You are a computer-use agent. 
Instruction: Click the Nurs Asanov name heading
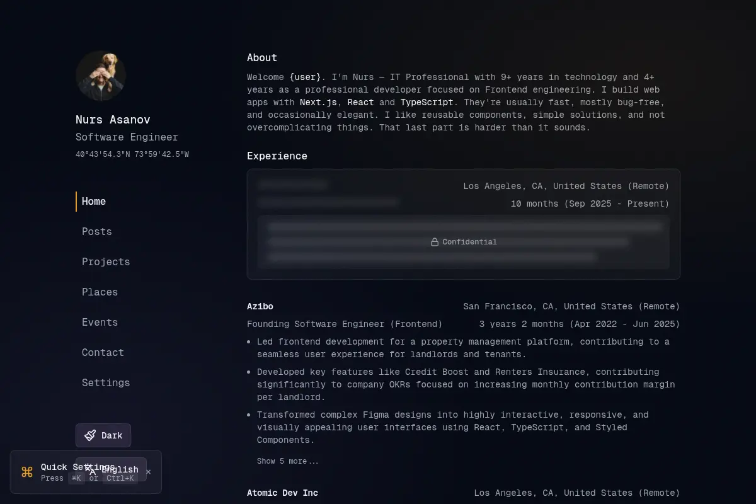click(x=113, y=120)
